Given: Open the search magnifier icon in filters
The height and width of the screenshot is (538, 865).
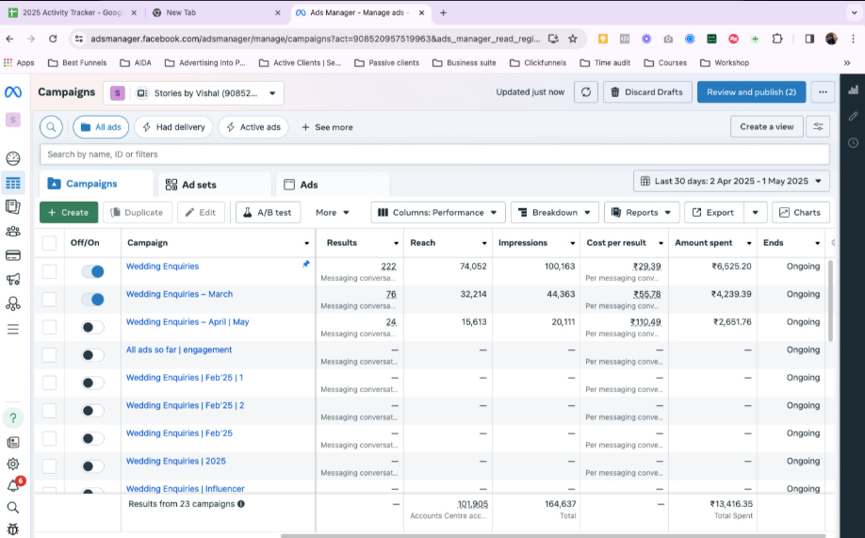Looking at the screenshot, I should point(51,127).
